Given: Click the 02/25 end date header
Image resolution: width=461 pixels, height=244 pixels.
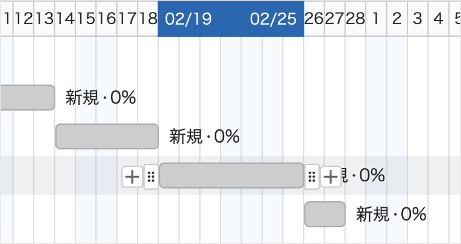Looking at the screenshot, I should coord(274,19).
